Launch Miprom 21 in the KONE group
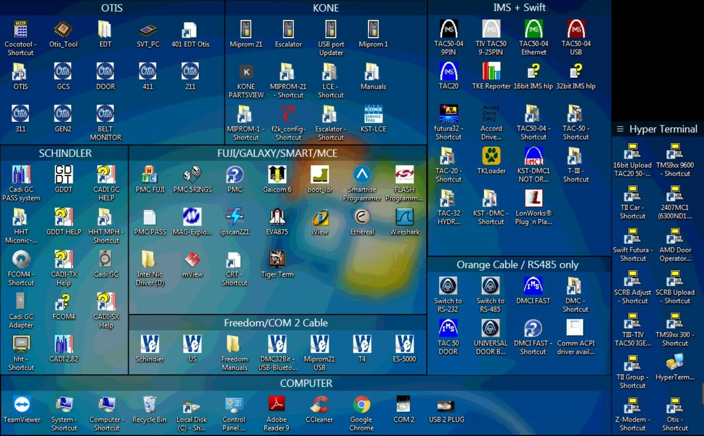 point(246,29)
